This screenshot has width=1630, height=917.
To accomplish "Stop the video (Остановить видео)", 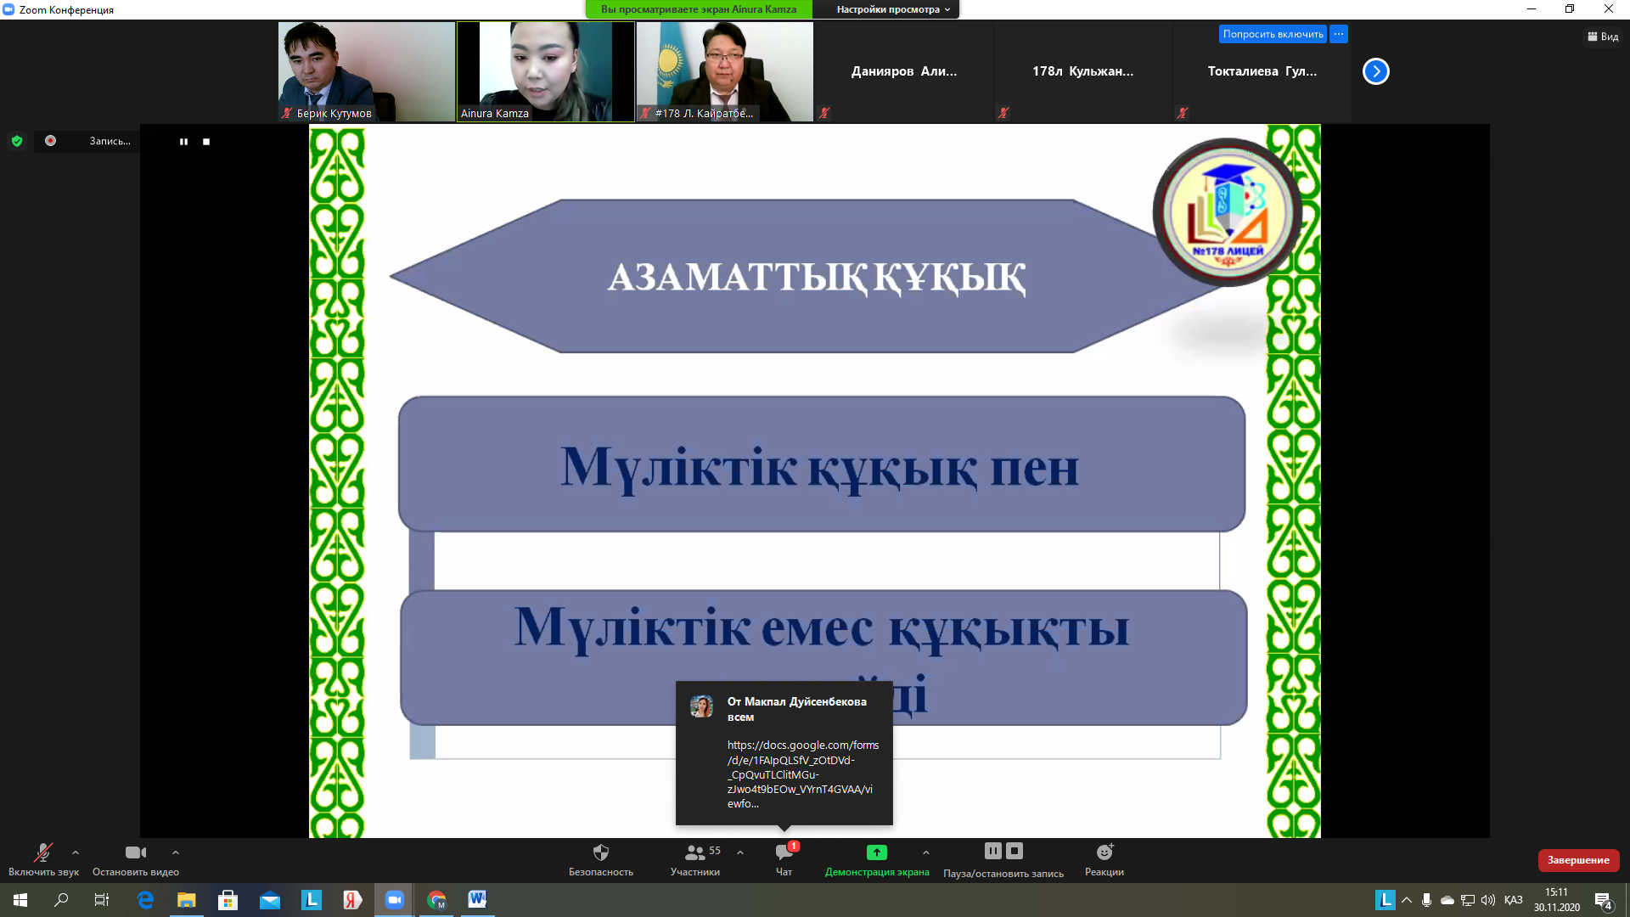I will 135,852.
